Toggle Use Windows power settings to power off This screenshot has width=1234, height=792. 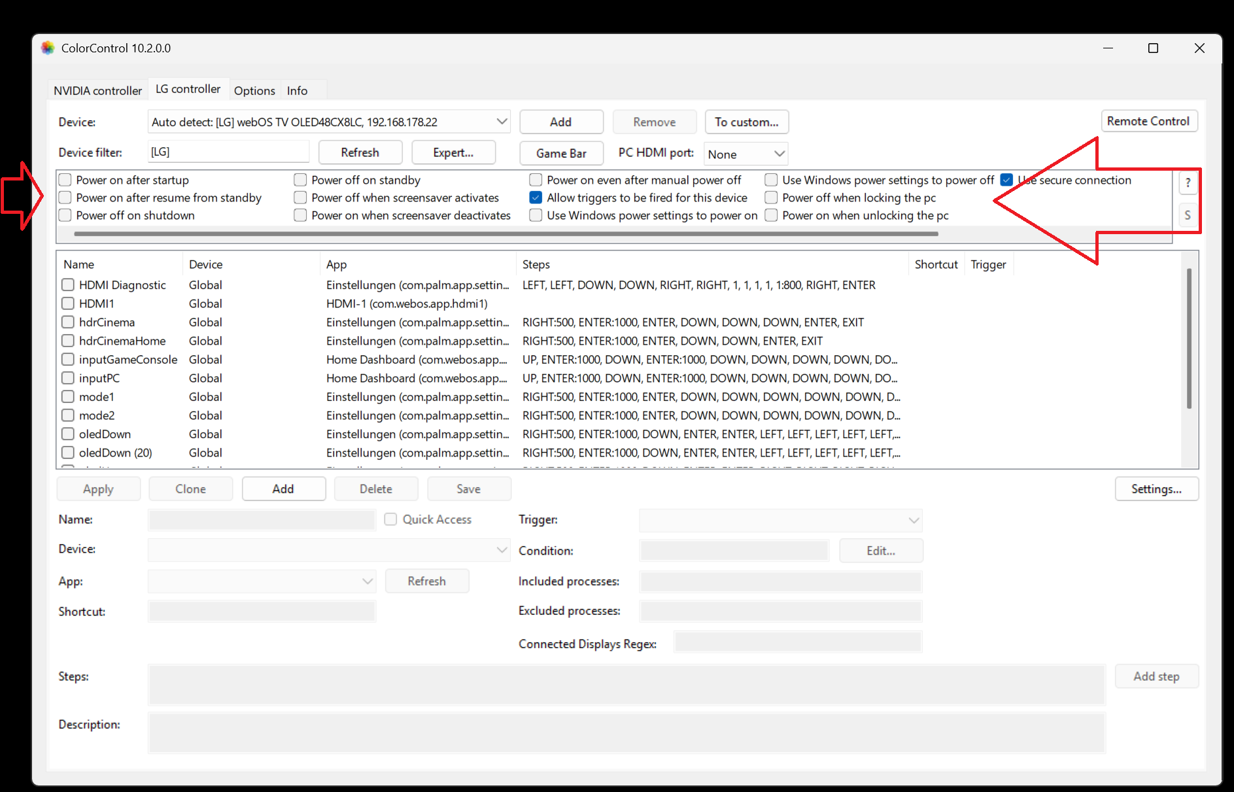pos(771,180)
